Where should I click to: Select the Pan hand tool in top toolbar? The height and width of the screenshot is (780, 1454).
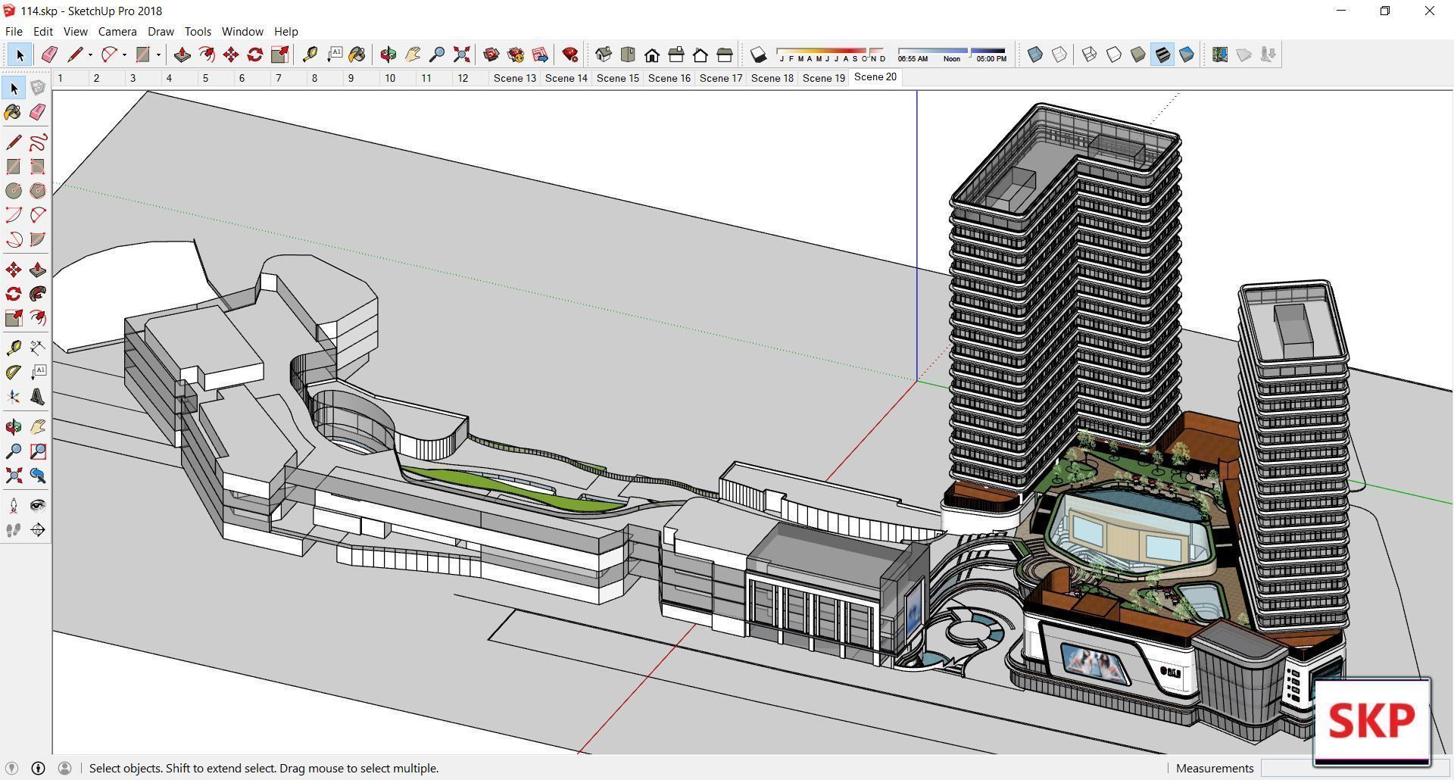(x=413, y=55)
